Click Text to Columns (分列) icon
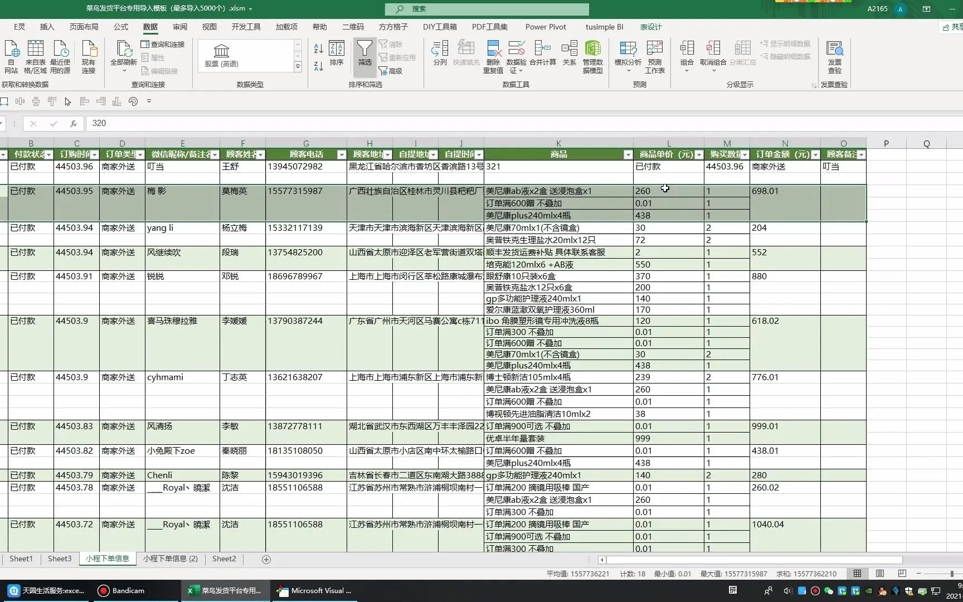Screen dimensions: 963x602 [x=440, y=54]
